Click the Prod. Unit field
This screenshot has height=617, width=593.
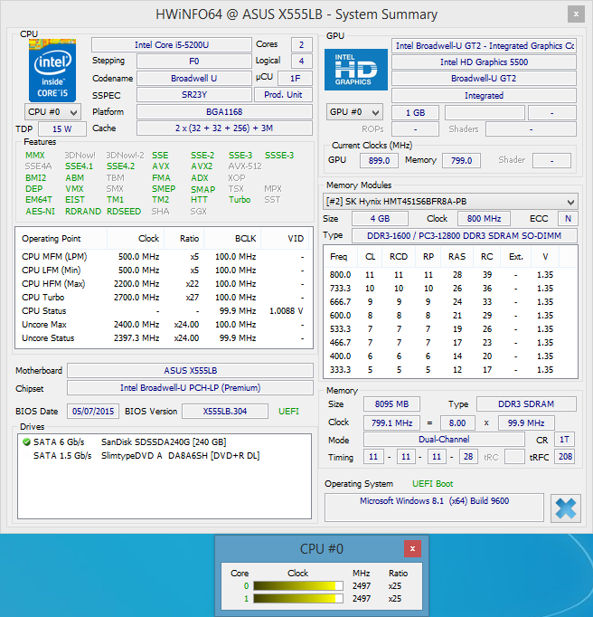283,95
